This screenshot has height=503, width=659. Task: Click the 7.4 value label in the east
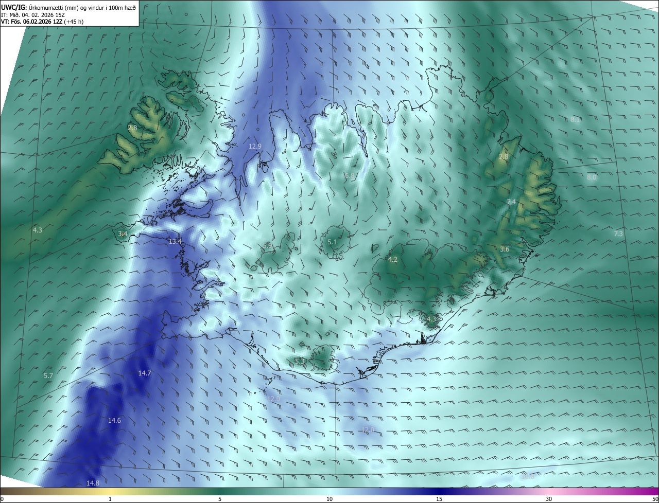[511, 202]
